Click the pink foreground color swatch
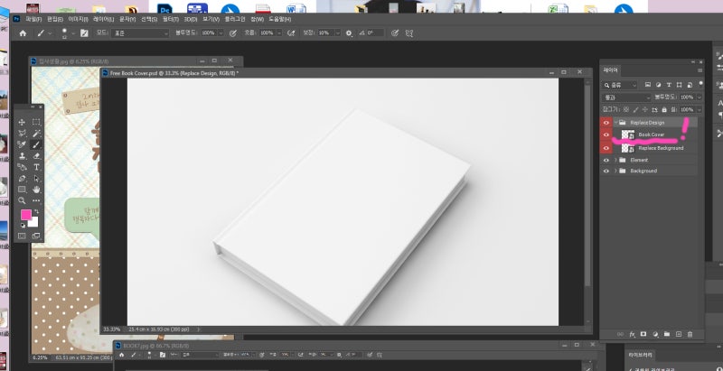The width and height of the screenshot is (723, 371). point(26,216)
